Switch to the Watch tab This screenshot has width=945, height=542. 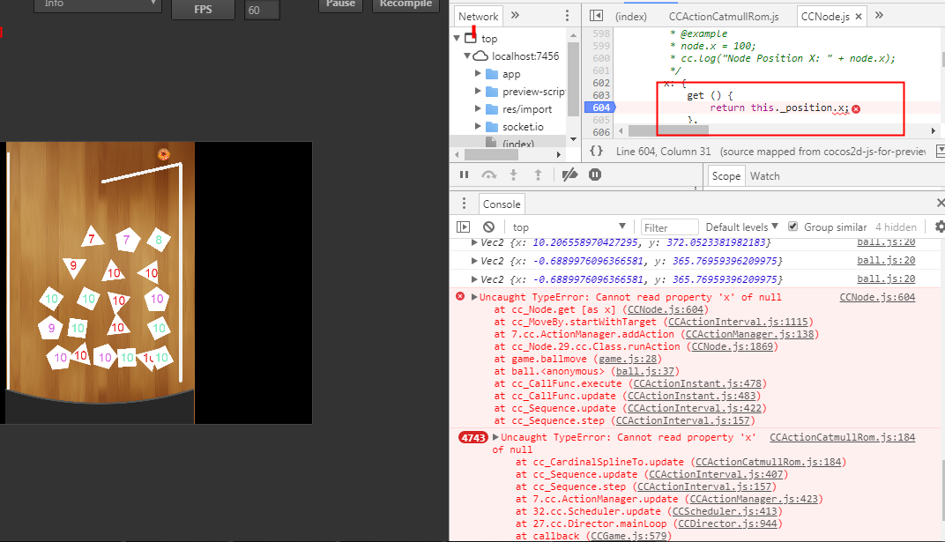point(765,176)
